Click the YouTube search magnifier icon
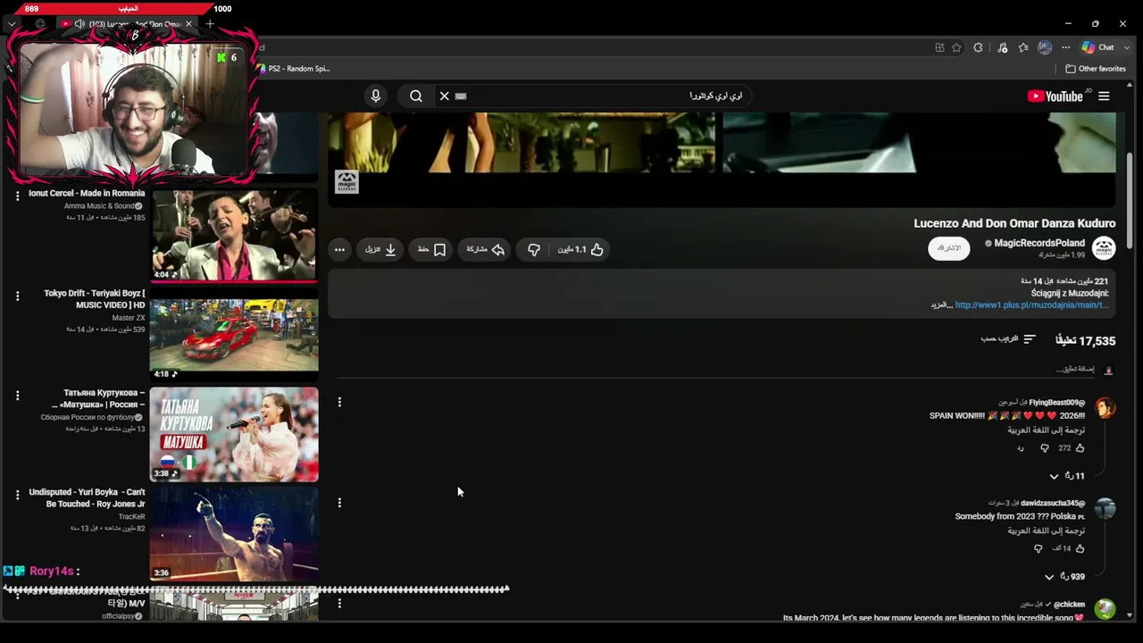 [416, 96]
